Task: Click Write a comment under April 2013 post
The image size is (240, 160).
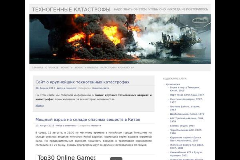Action: (66, 88)
